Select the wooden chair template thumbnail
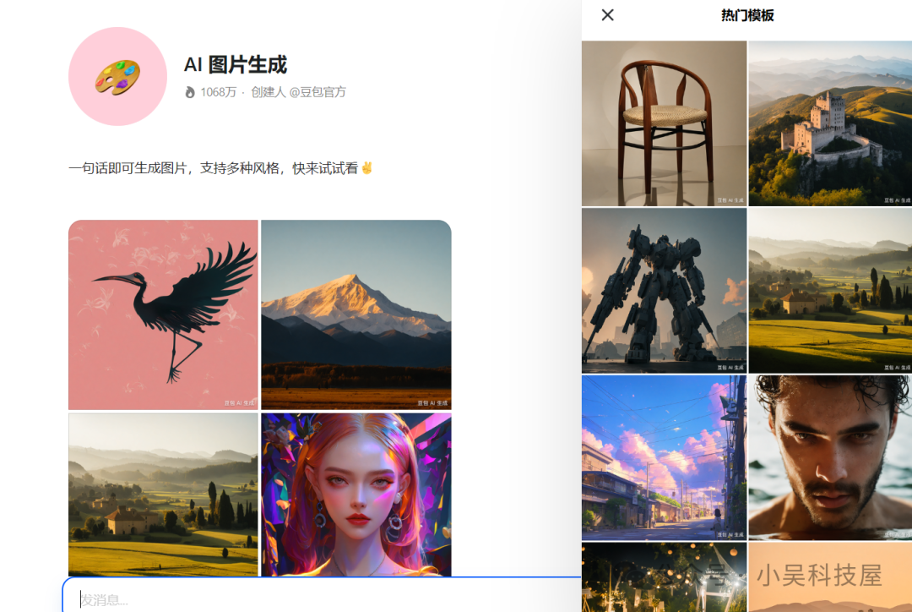Image resolution: width=912 pixels, height=612 pixels. pos(664,123)
